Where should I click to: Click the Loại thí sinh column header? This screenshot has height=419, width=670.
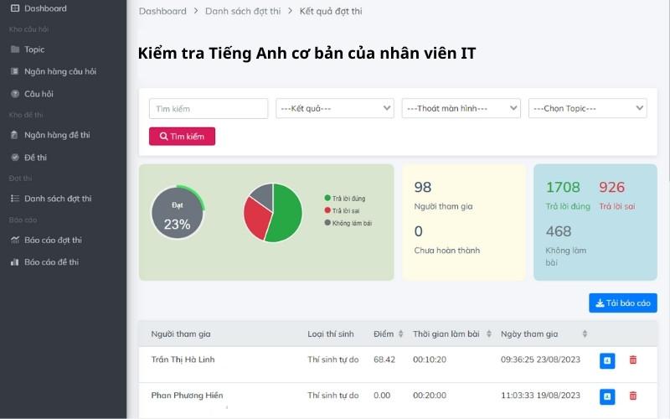(331, 334)
